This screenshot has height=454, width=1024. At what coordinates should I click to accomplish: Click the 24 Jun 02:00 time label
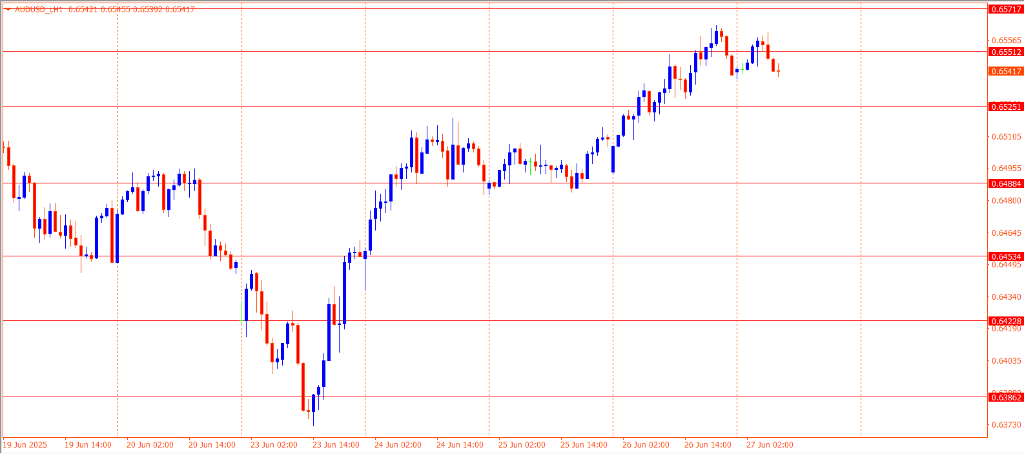(x=398, y=444)
